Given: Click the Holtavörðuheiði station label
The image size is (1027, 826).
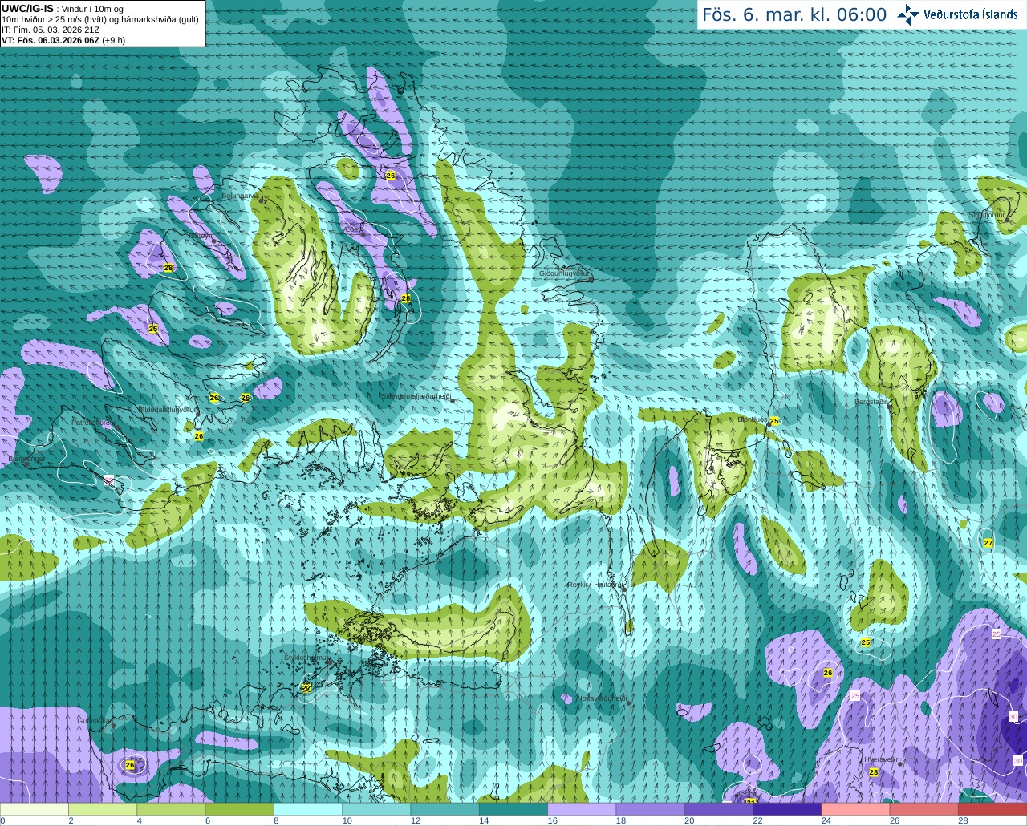Looking at the screenshot, I should tap(601, 698).
